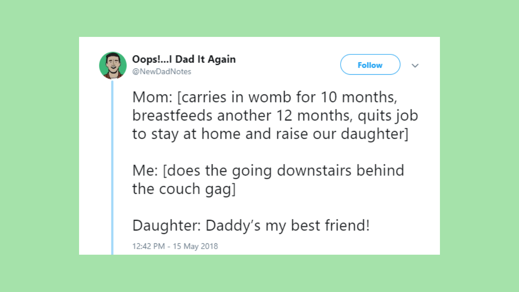Select the paragraph starting with Me:
The width and height of the screenshot is (519, 292).
(x=268, y=180)
